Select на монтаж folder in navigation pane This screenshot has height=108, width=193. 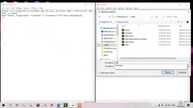pos(107,52)
